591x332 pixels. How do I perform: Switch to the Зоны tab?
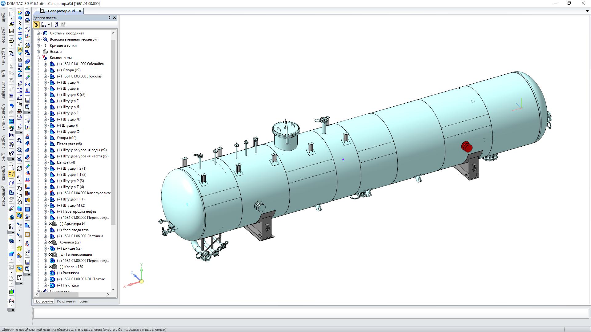83,301
